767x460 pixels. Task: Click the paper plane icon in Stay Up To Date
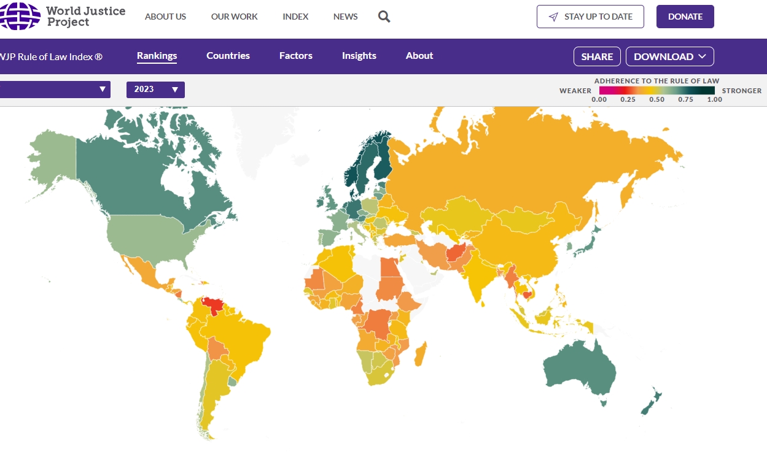[x=553, y=17]
